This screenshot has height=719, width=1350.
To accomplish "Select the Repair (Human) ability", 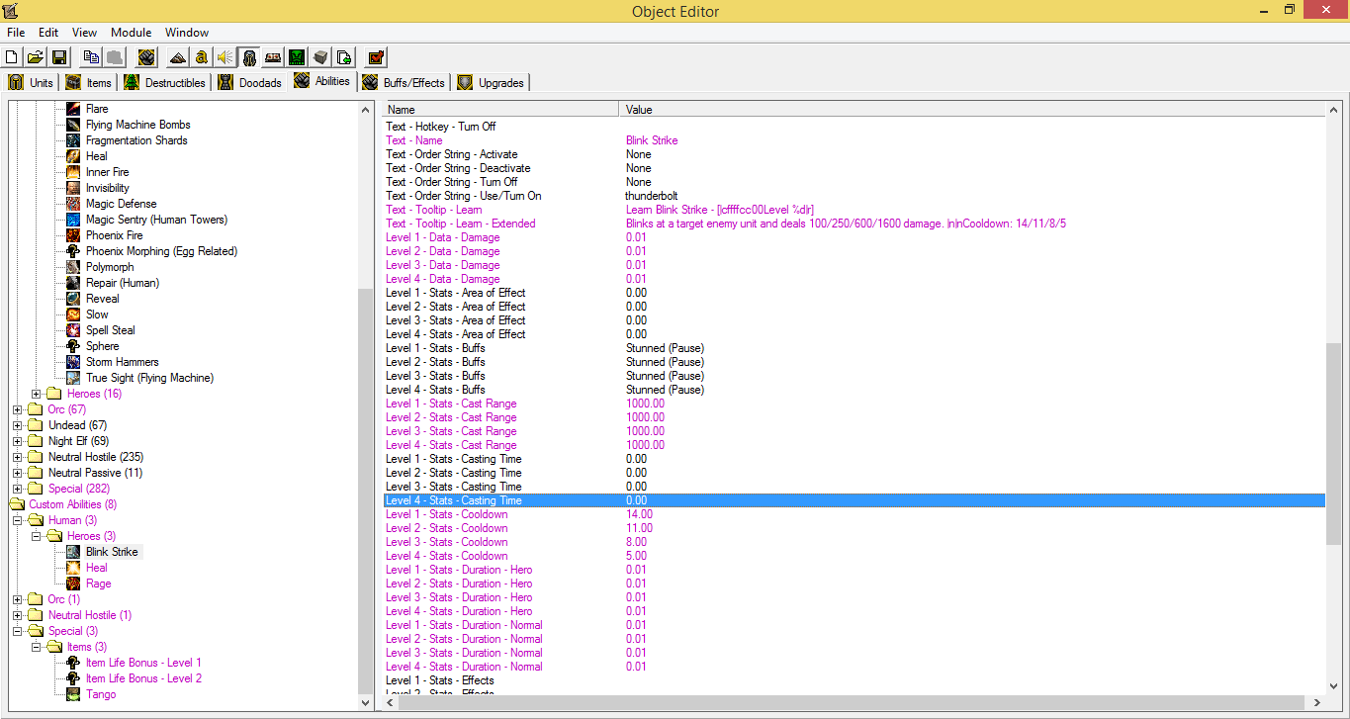I will tap(122, 283).
